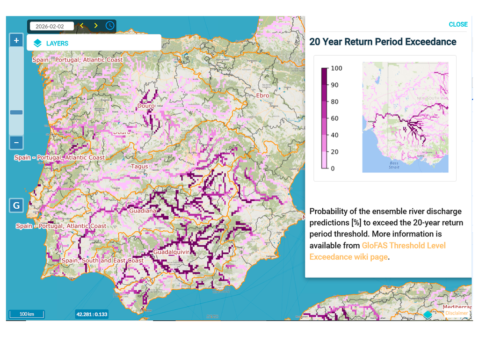Select the Ebro basin label on map

point(262,95)
